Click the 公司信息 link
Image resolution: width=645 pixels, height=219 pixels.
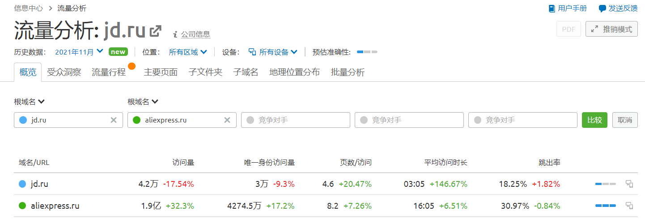pyautogui.click(x=195, y=34)
